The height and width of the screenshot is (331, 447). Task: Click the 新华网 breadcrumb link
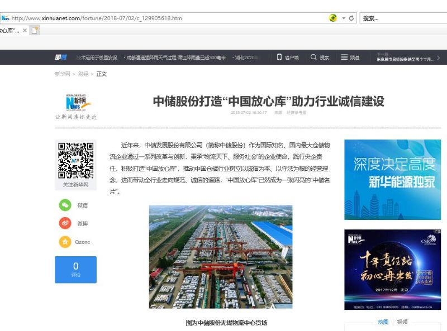(62, 74)
